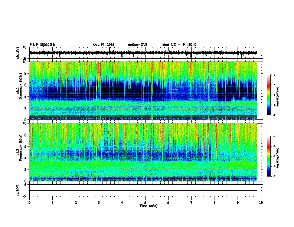Click the "-3" label on ch.1 colorbar
294x227 pixels.
pyautogui.click(x=274, y=75)
